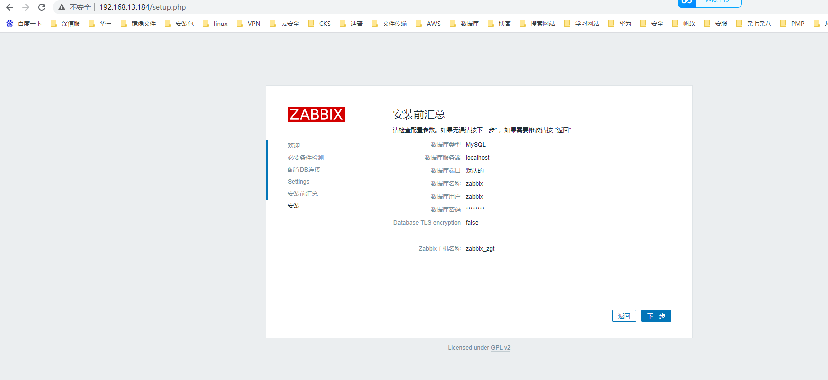
Task: Open the linux bookmark folder
Action: click(215, 23)
